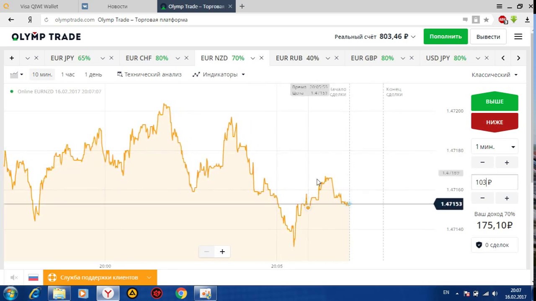Open File Explorer from taskbar
The height and width of the screenshot is (301, 536).
tap(59, 293)
